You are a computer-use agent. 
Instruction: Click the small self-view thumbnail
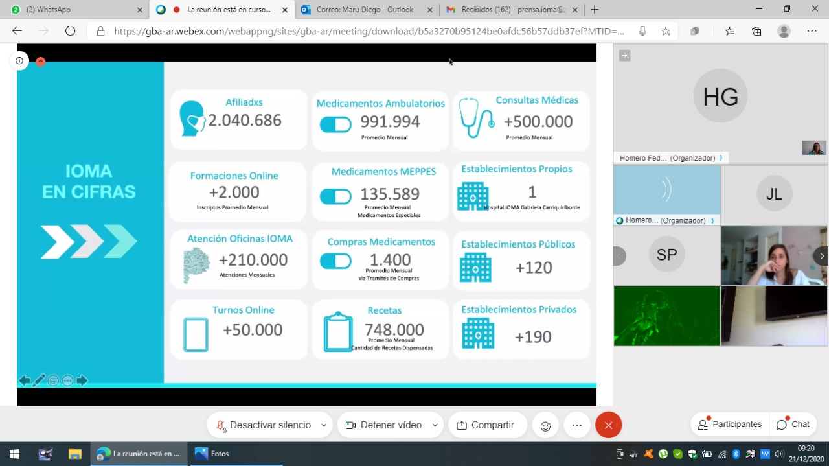(814, 148)
